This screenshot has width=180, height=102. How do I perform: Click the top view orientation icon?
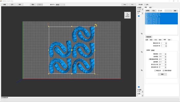coord(128,15)
